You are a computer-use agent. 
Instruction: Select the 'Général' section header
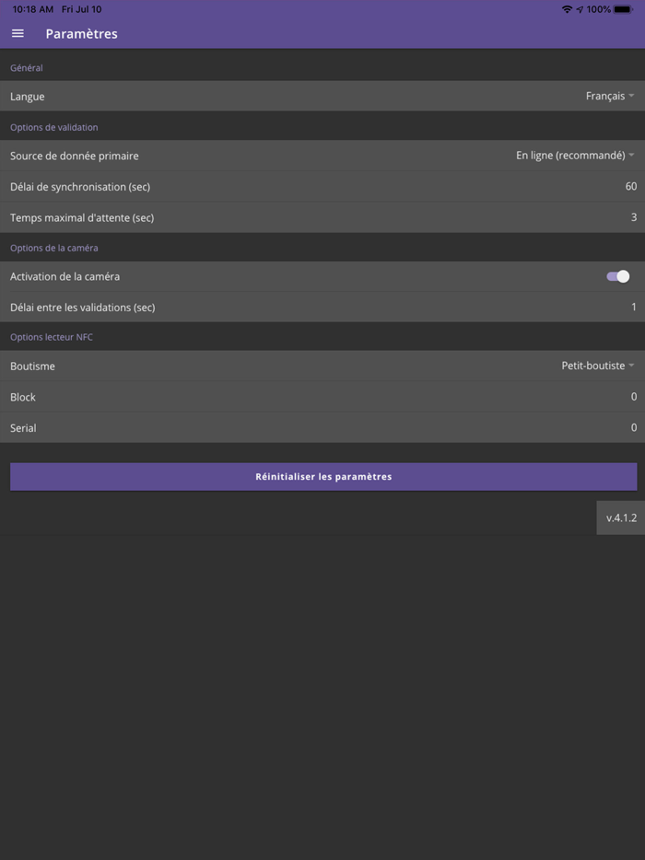point(24,67)
